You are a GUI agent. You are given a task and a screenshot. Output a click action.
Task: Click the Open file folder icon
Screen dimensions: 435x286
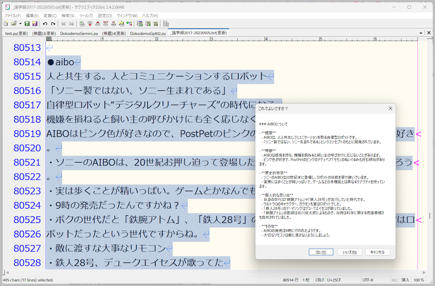pos(14,24)
